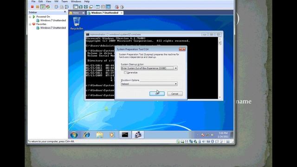Click the Quick Switch toolbar icon
Viewport: 297px width, 167px height.
tap(80, 7)
